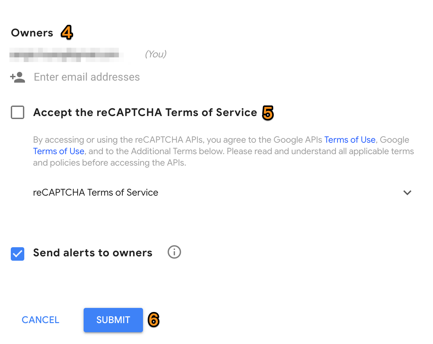The height and width of the screenshot is (344, 433).
Task: Open the reCAPTCHA Terms of Service row title
Action: [95, 193]
